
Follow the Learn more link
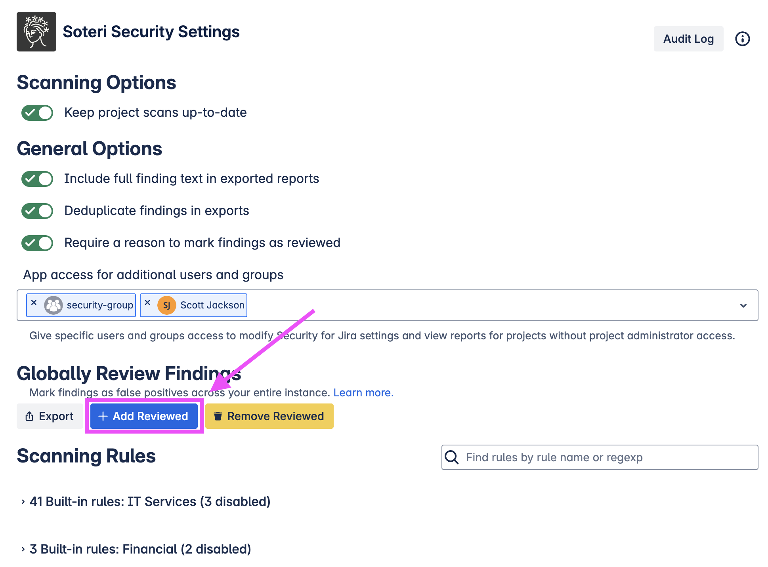point(363,393)
